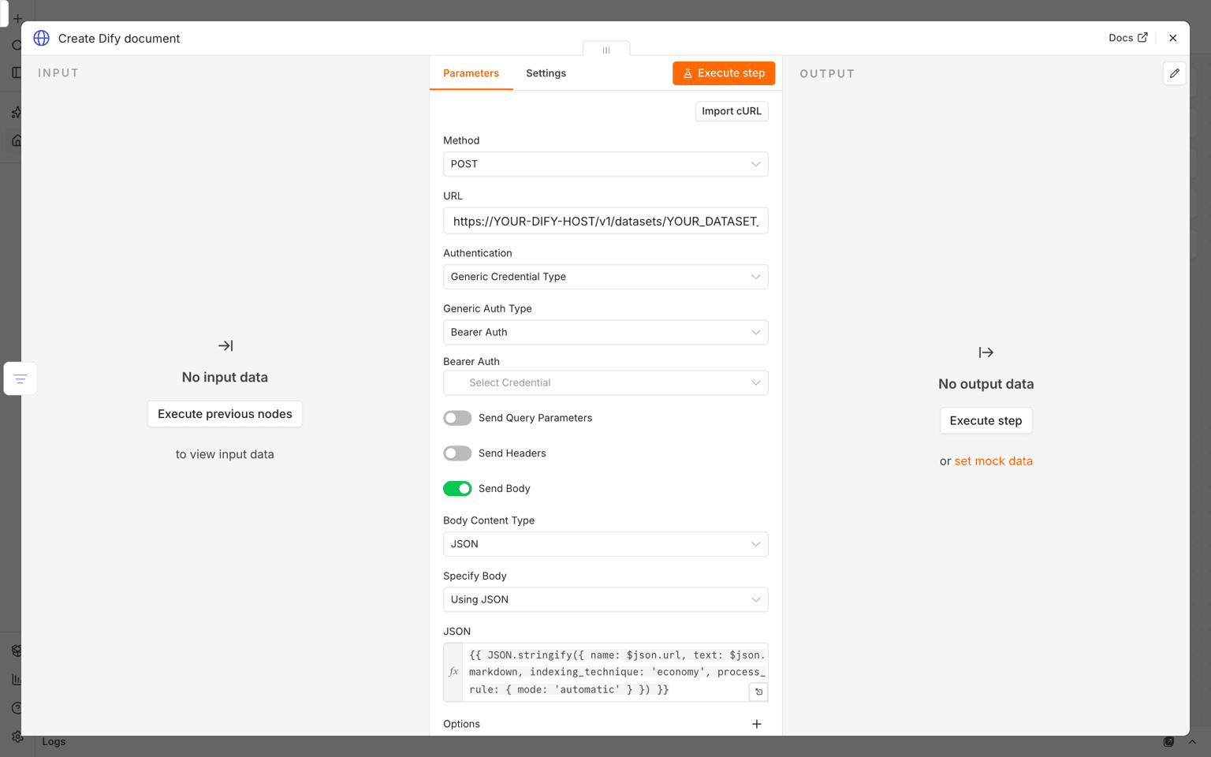
Task: Click the "No input data" text
Action: [x=225, y=378]
